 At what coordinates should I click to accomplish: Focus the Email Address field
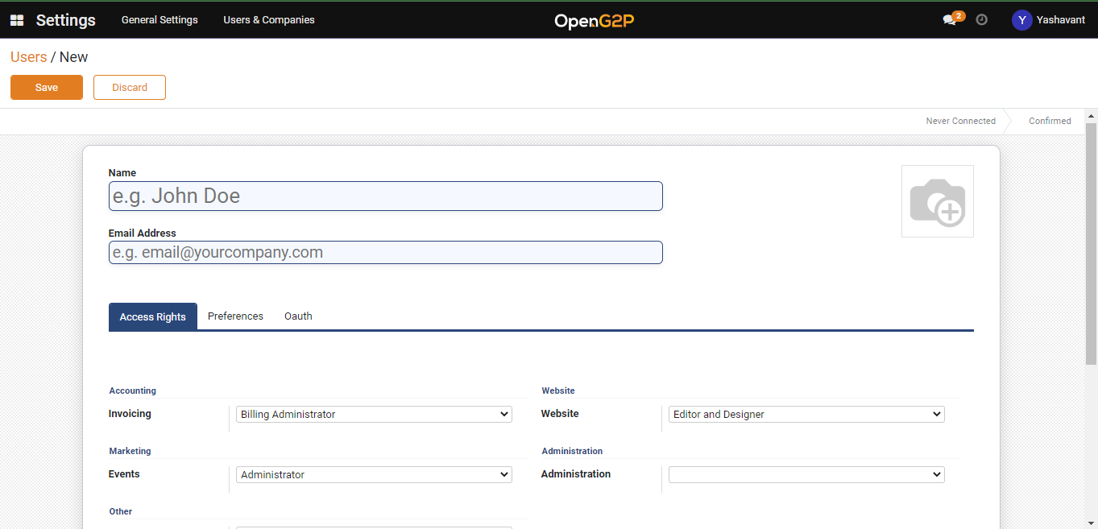385,253
